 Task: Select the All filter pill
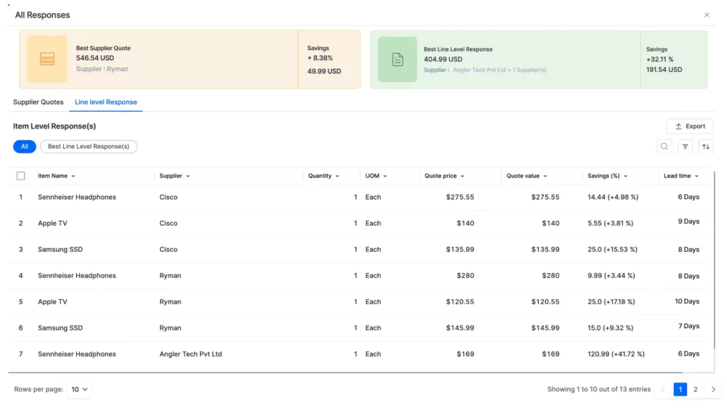24,147
